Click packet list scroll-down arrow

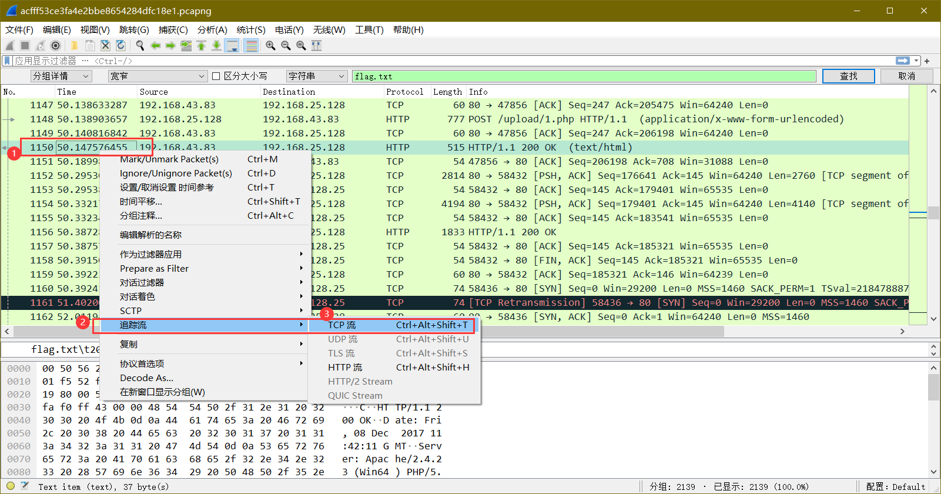pos(934,319)
